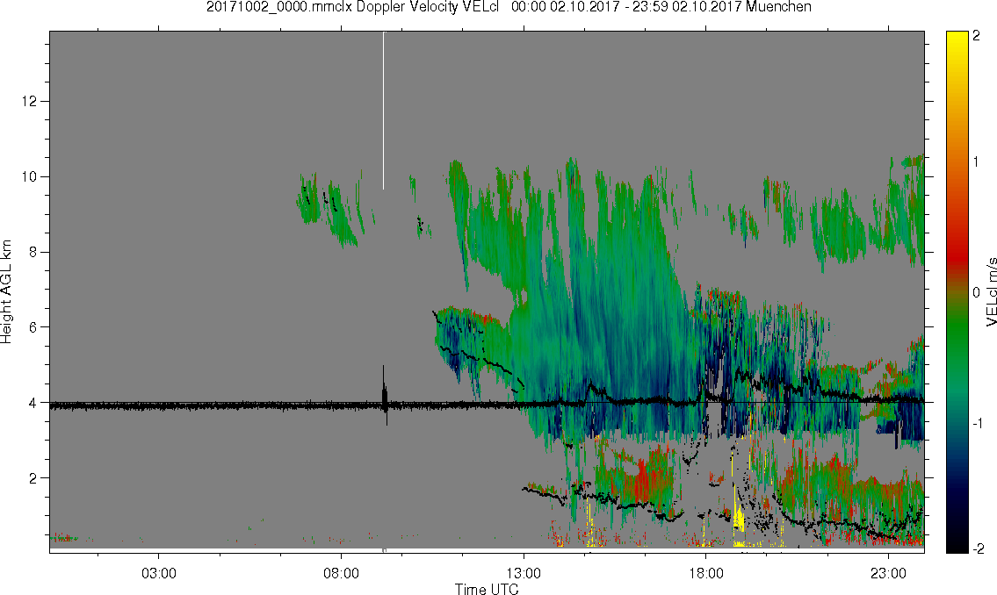Click the 'Height AGL km' axis title
The image size is (997, 595).
tap(6, 292)
